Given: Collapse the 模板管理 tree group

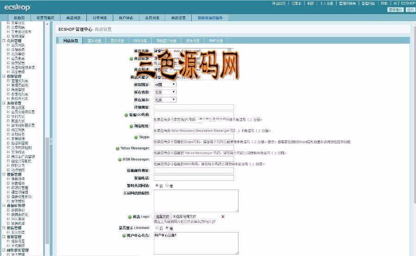Looking at the screenshot, I should click(4, 174).
